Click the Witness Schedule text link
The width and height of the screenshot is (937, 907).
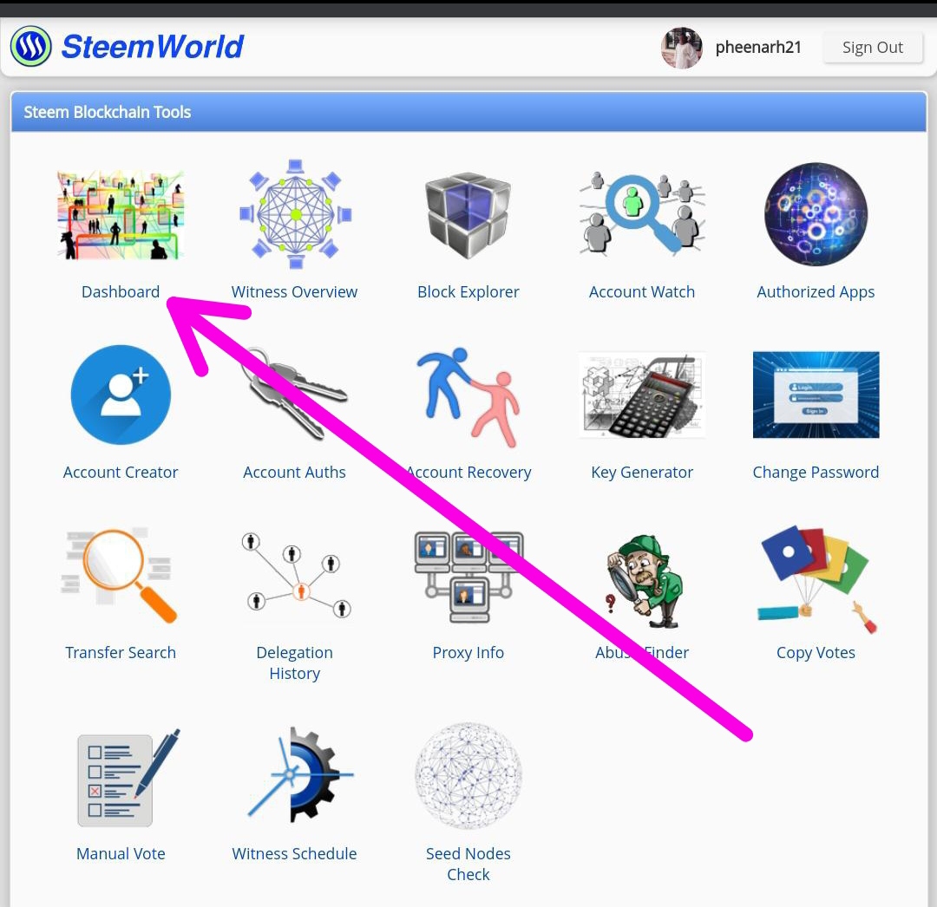tap(294, 853)
